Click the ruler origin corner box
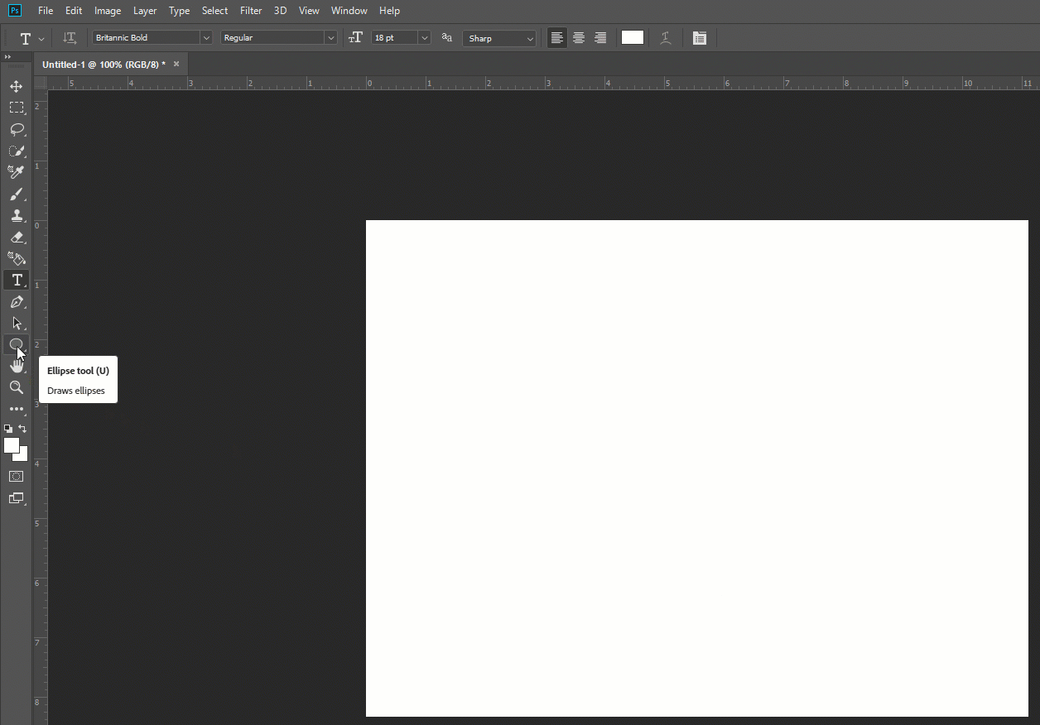 pyautogui.click(x=41, y=83)
